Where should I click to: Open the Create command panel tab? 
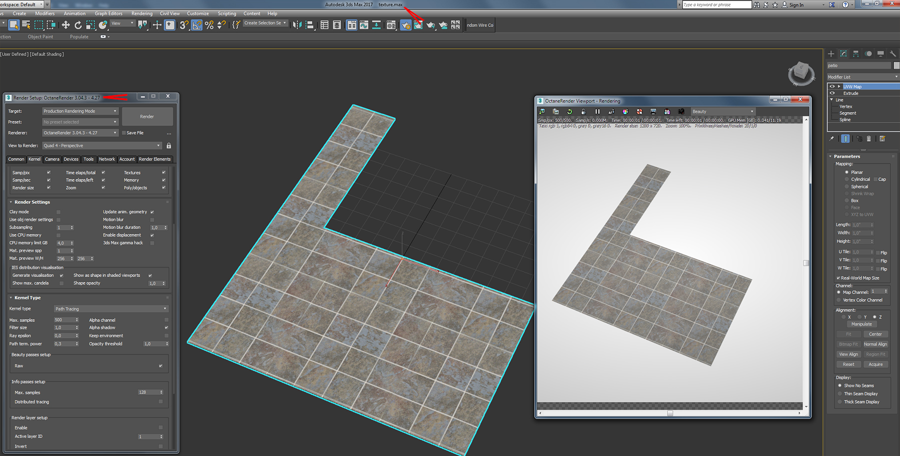click(831, 53)
